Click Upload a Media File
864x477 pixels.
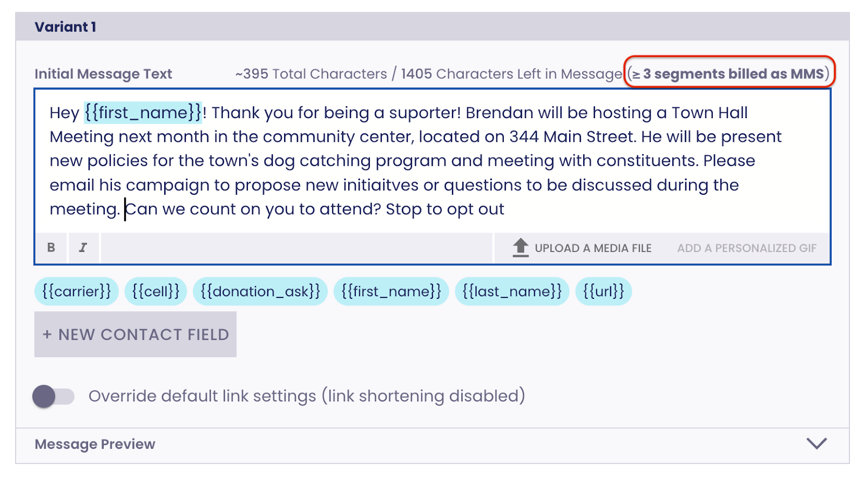tap(592, 248)
